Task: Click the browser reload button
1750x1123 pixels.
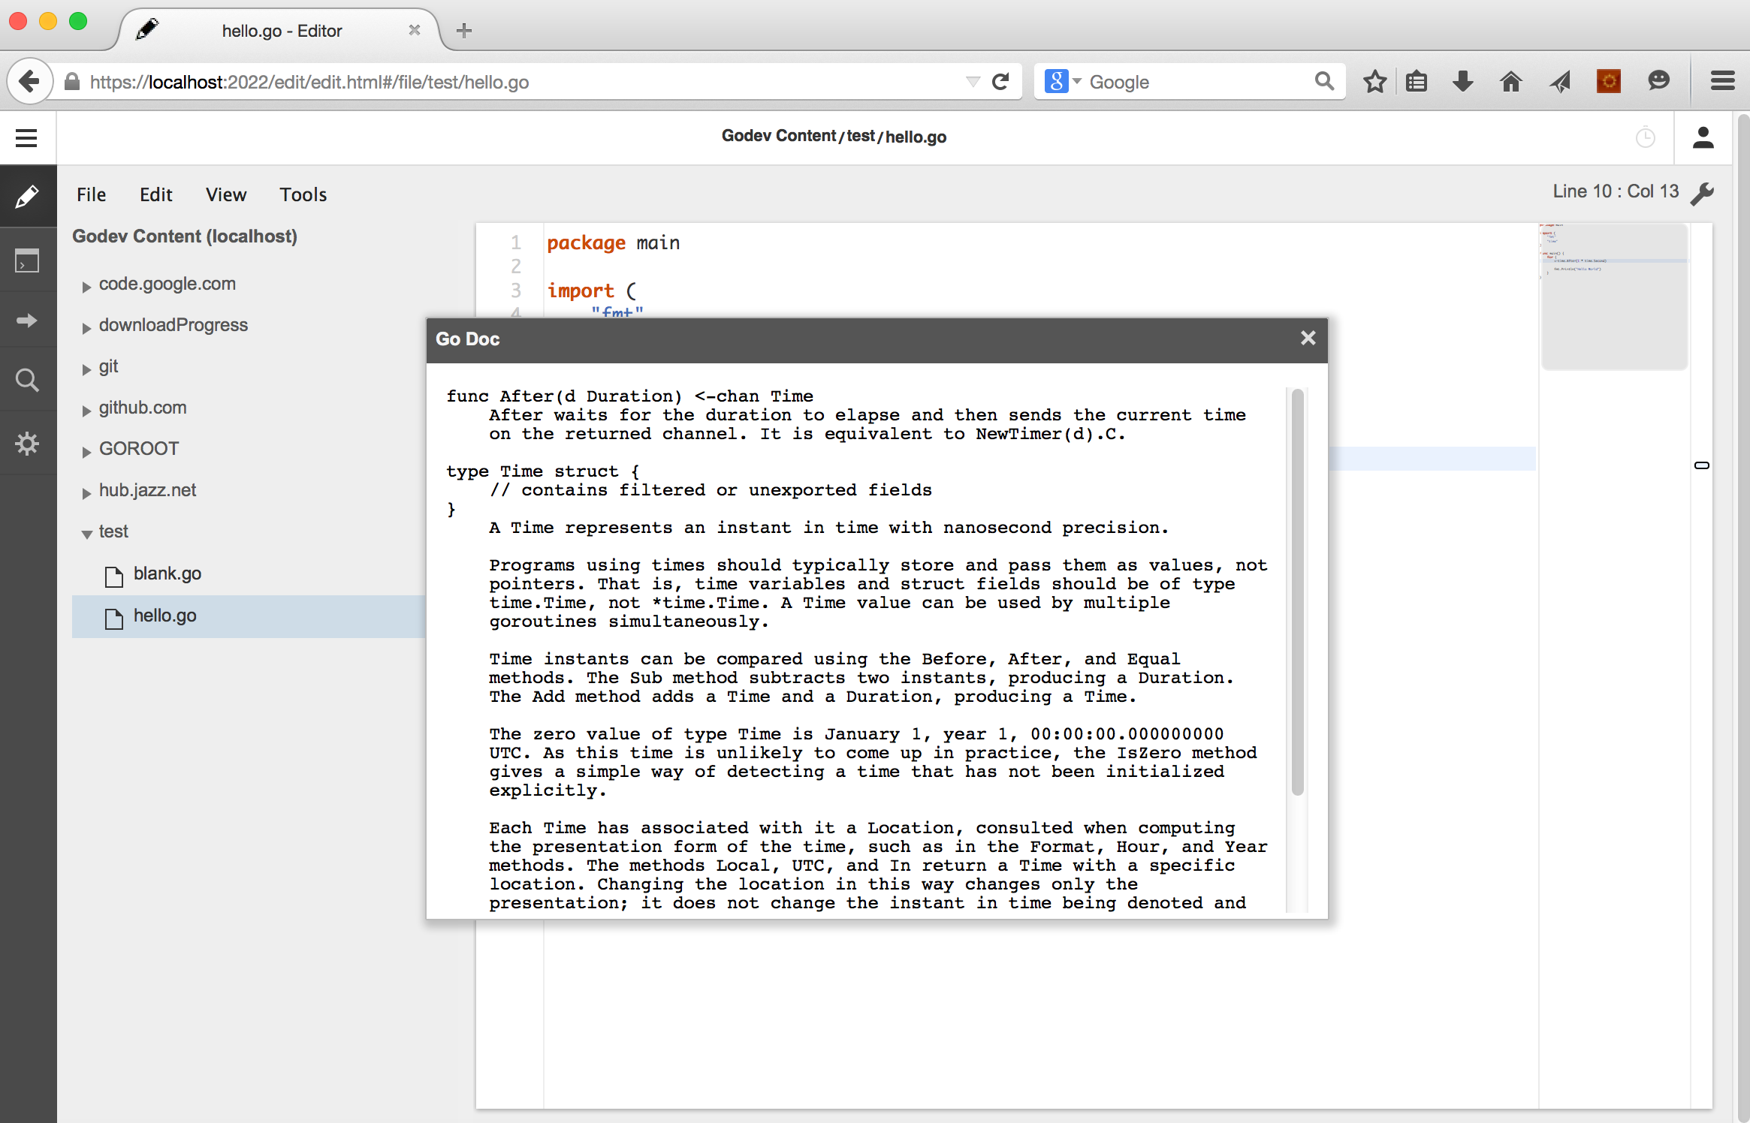Action: [1000, 82]
